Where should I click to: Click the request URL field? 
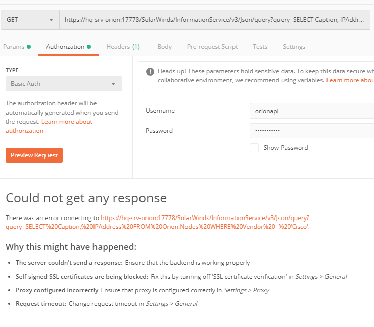[x=214, y=20]
